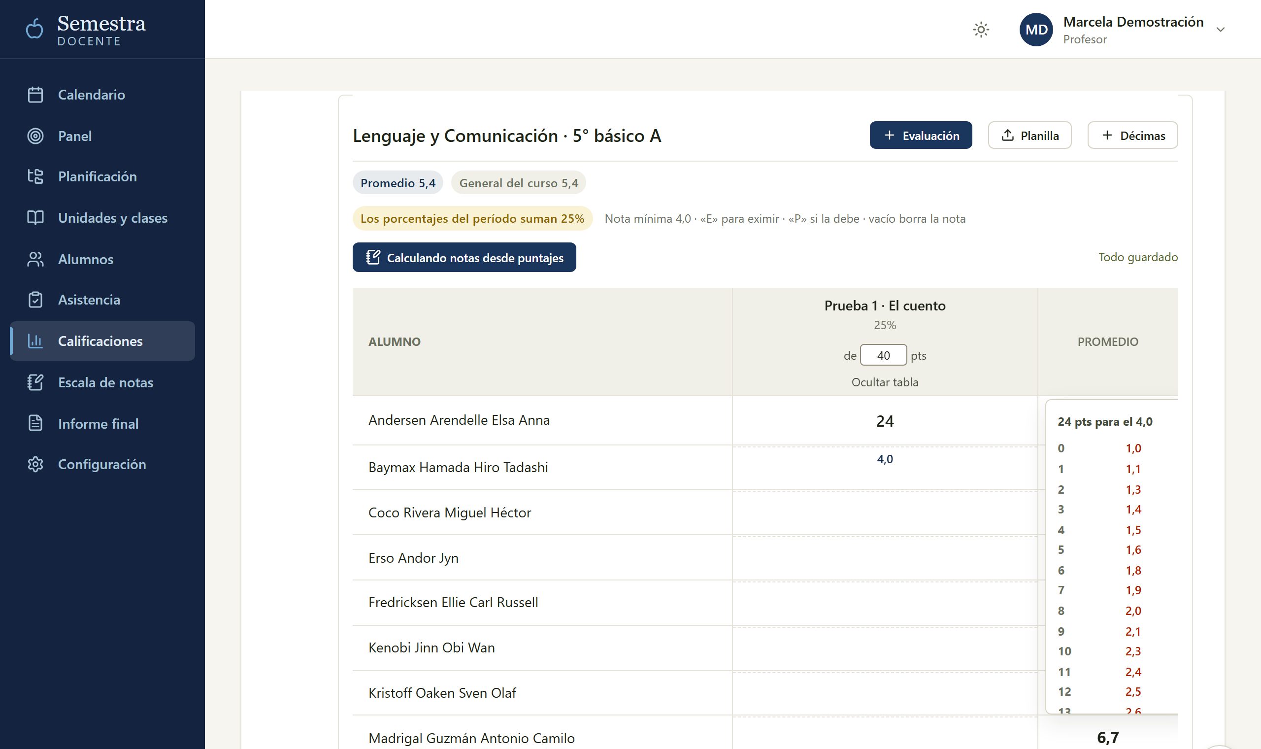Click the Escala de notas icon

click(x=35, y=382)
